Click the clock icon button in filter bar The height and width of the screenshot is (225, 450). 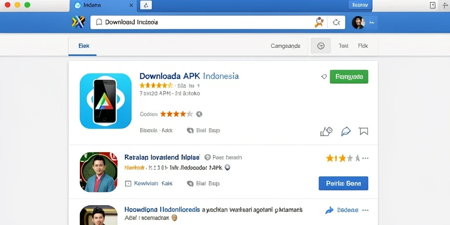321,46
